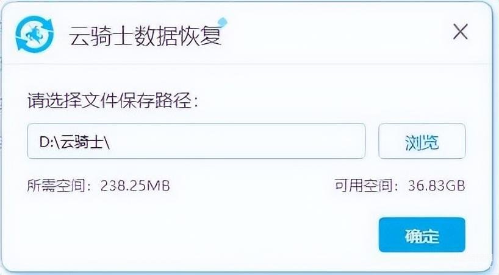Click the empty space between the two size readouts
Screen dimensions: 499x275
251,186
